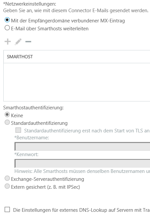
Task: Click the *Kennwort field label
Action: pyautogui.click(x=26, y=154)
